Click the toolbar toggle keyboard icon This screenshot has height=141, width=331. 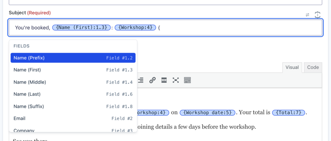pyautogui.click(x=187, y=80)
